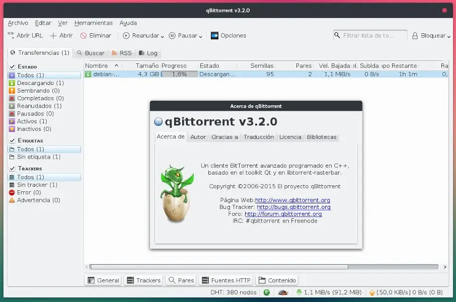Click the Contenido details button

click(277, 280)
